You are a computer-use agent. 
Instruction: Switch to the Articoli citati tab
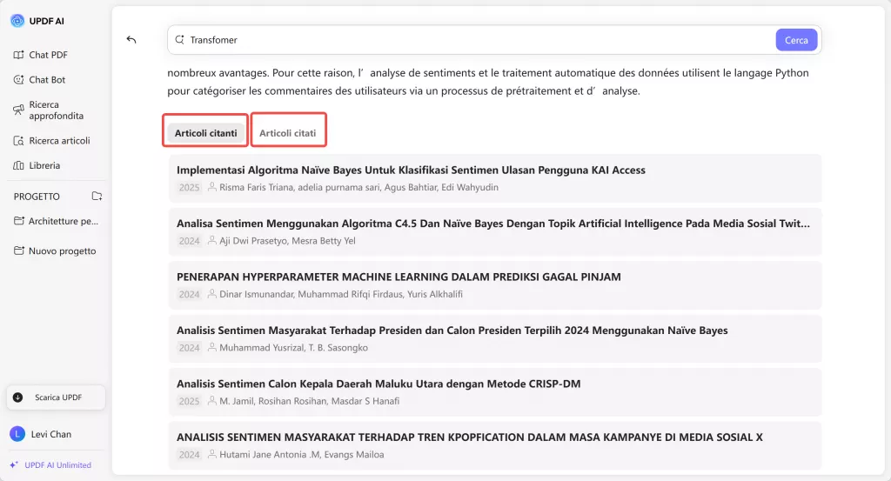coord(287,133)
